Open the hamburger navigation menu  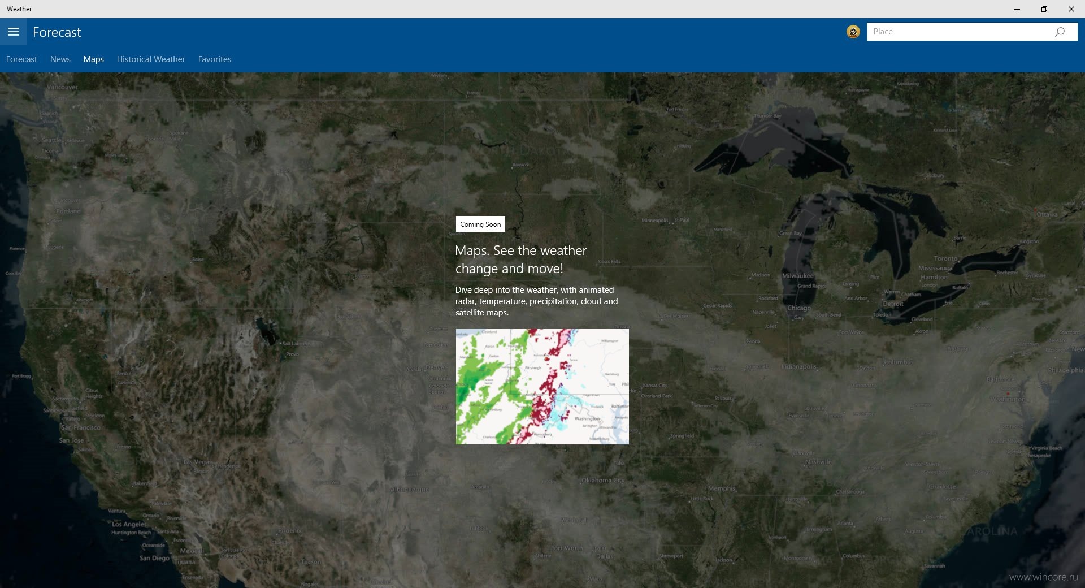pos(14,32)
